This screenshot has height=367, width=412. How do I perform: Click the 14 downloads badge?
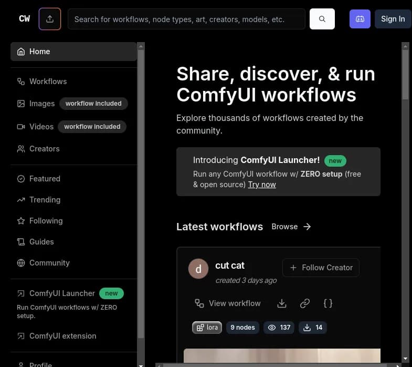pyautogui.click(x=313, y=328)
